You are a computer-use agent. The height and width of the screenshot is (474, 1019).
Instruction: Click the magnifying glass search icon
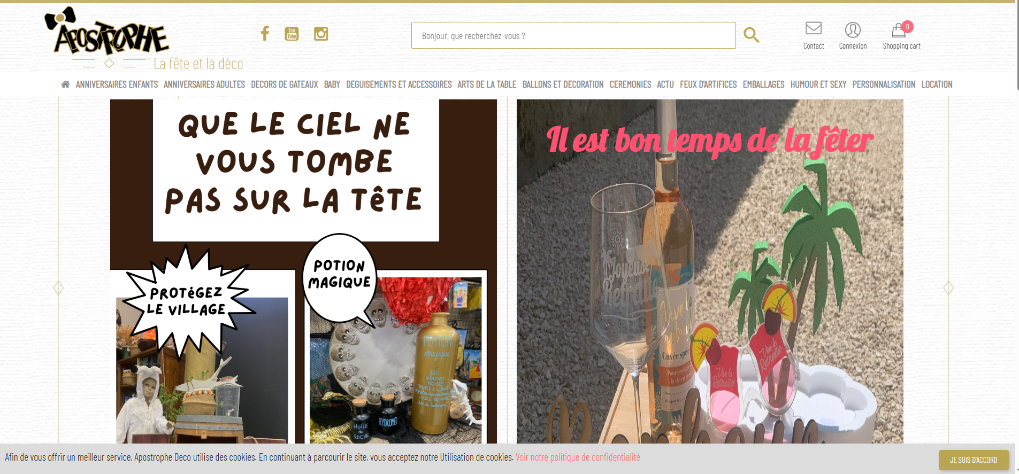(751, 35)
